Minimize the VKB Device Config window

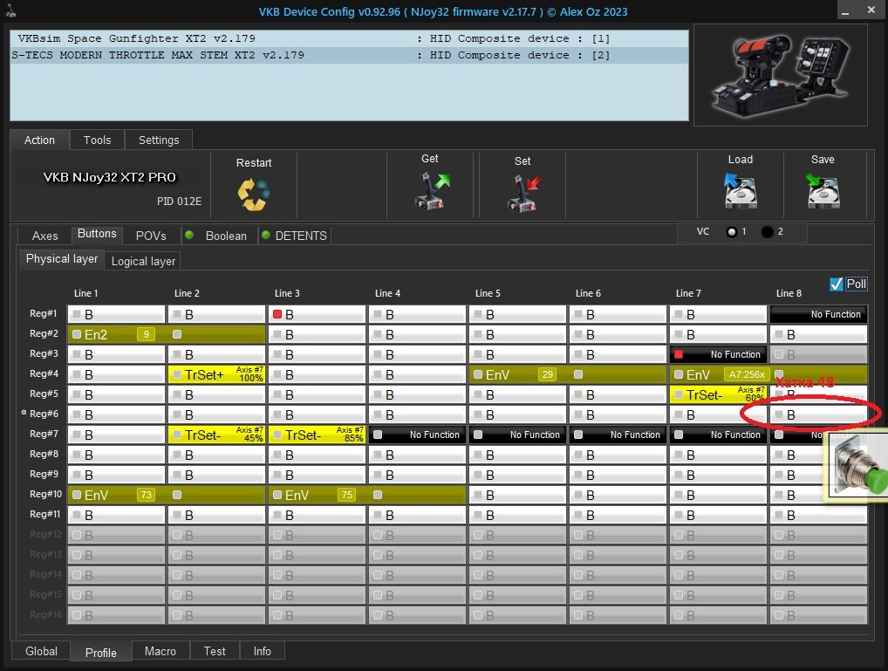[x=845, y=10]
